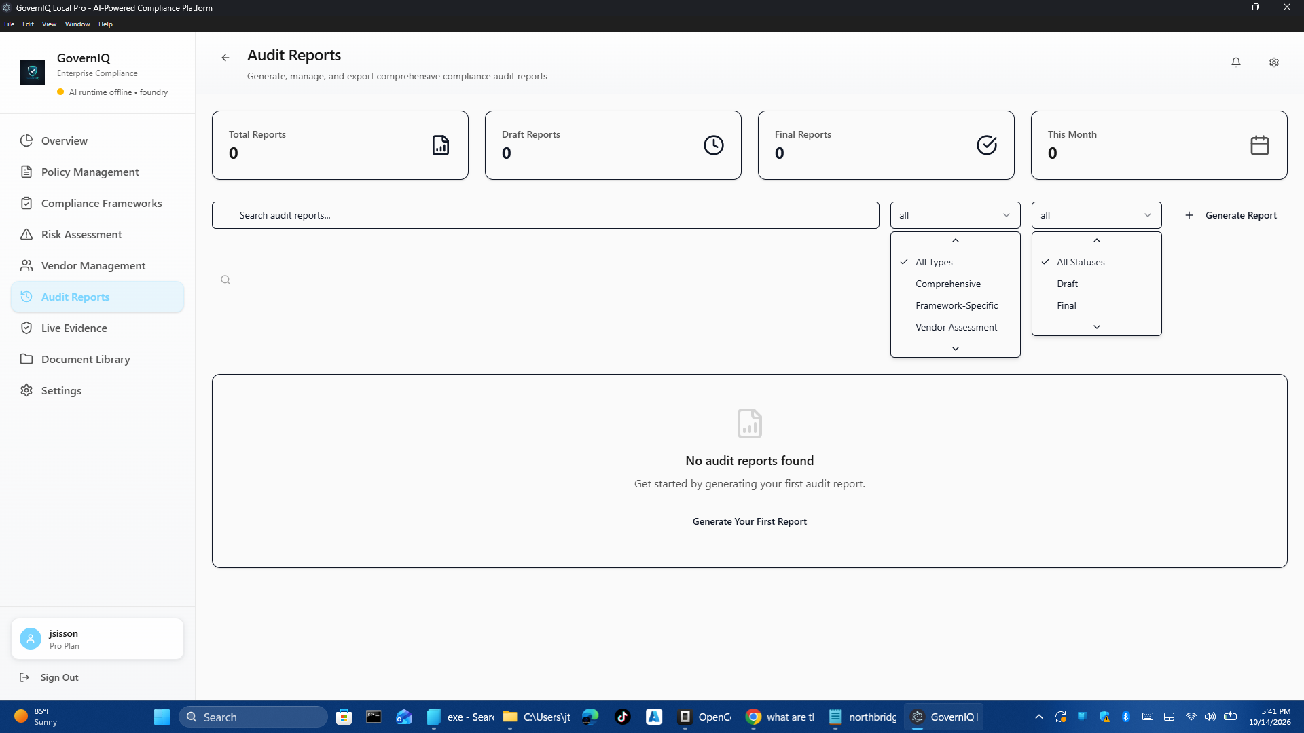The image size is (1304, 733).
Task: Click the empty-state report icon
Action: (x=750, y=424)
